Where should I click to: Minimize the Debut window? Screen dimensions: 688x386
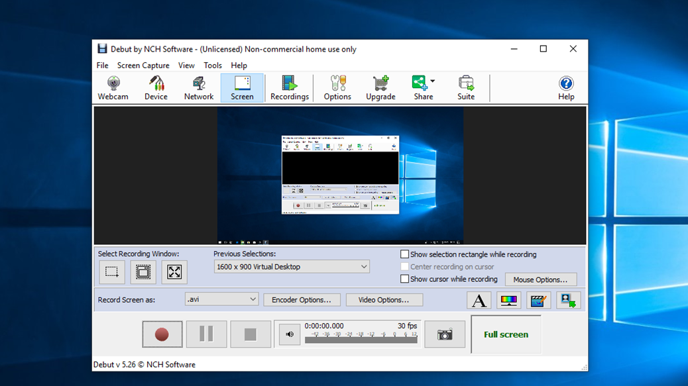pyautogui.click(x=514, y=49)
